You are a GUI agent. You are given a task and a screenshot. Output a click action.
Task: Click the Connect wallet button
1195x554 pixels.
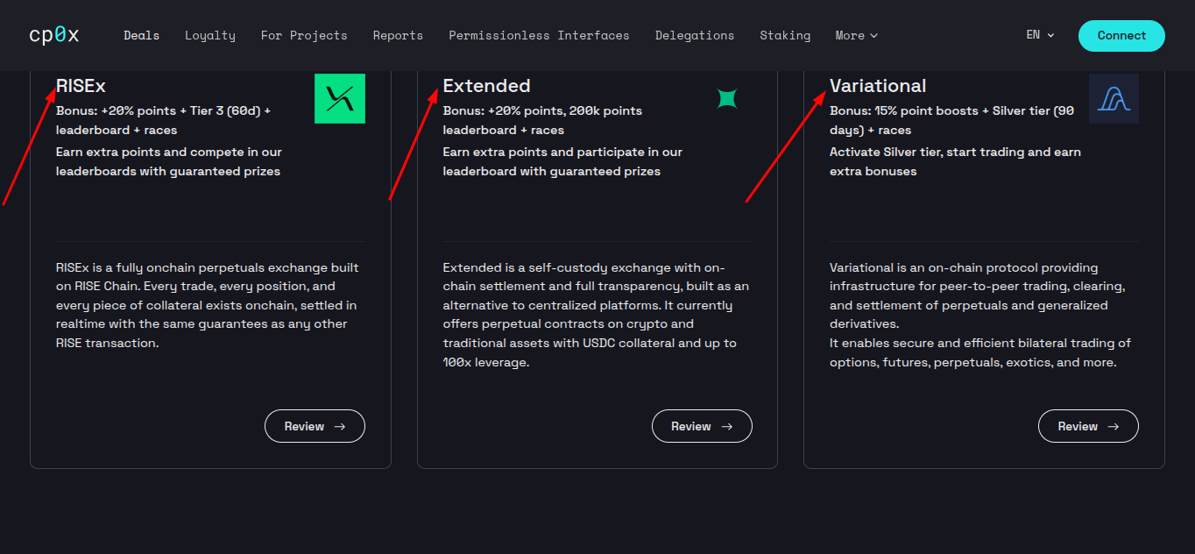pyautogui.click(x=1121, y=36)
